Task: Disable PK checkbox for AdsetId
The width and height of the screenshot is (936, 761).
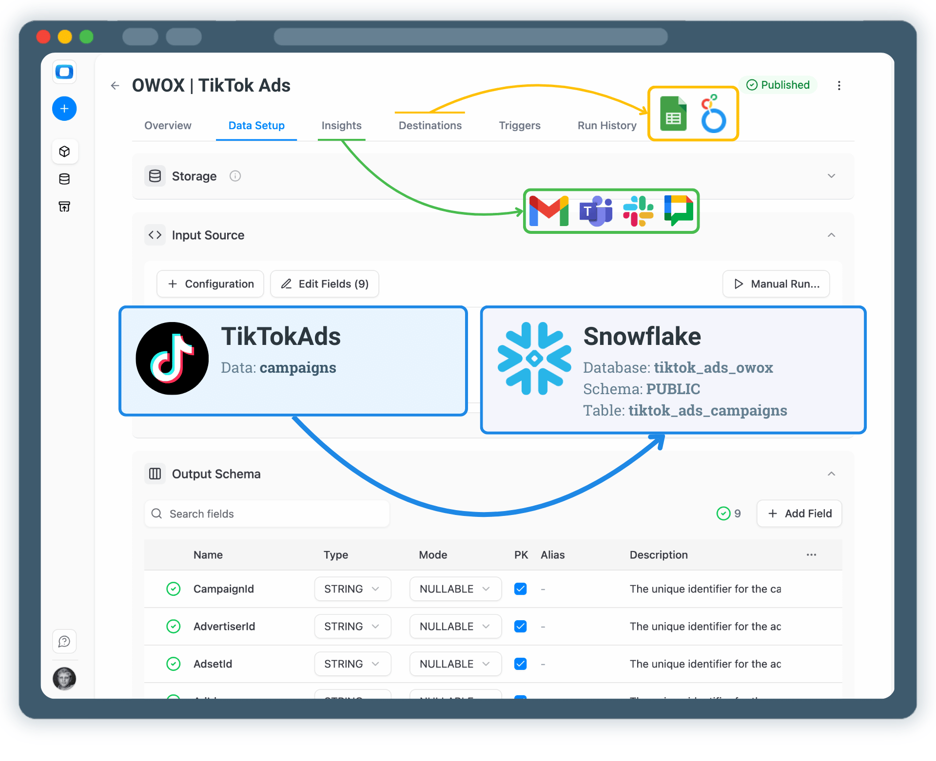Action: pyautogui.click(x=520, y=664)
